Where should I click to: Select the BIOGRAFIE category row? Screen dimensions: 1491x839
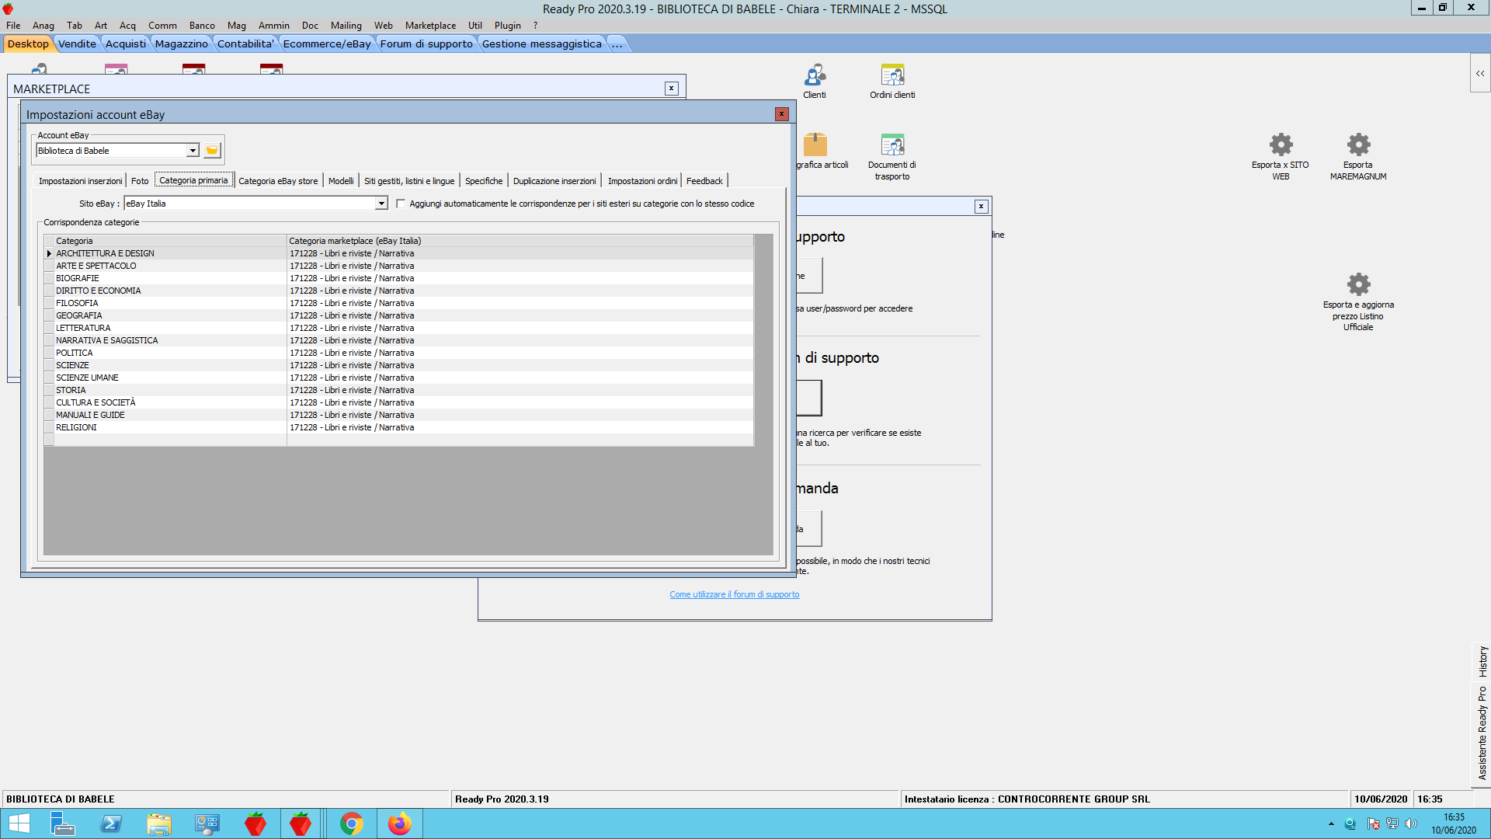pyautogui.click(x=399, y=278)
